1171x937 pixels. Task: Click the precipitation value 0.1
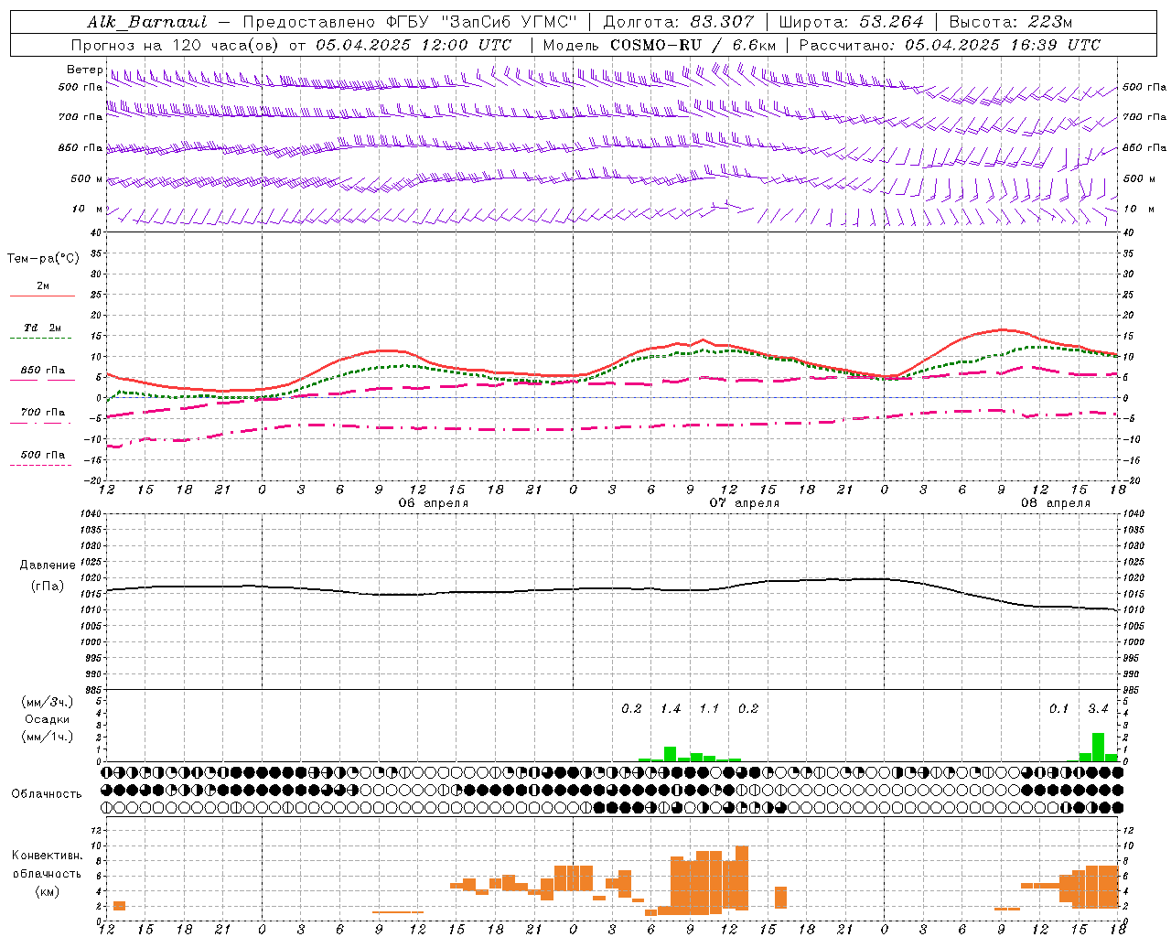[x=1058, y=709]
